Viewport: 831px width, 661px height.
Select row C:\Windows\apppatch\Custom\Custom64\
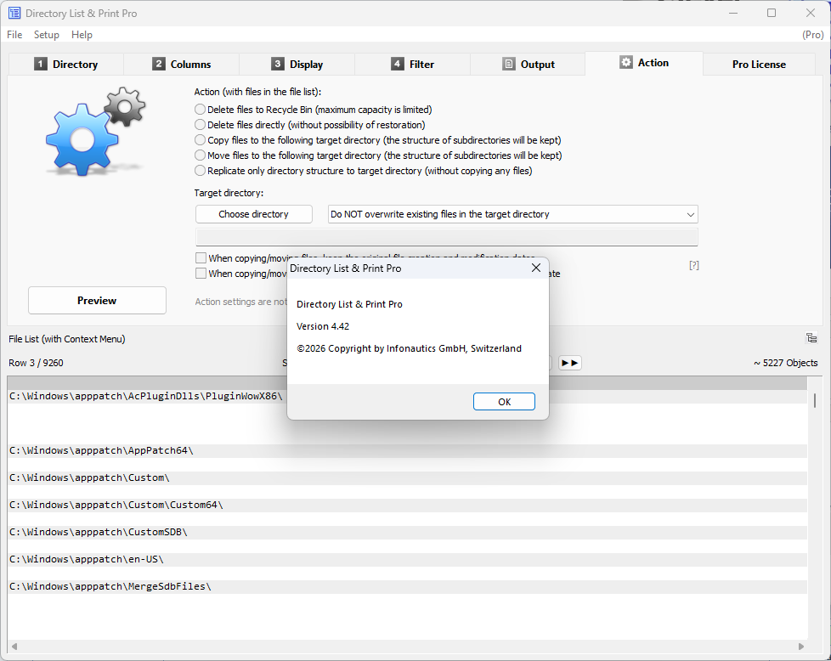tap(408, 506)
